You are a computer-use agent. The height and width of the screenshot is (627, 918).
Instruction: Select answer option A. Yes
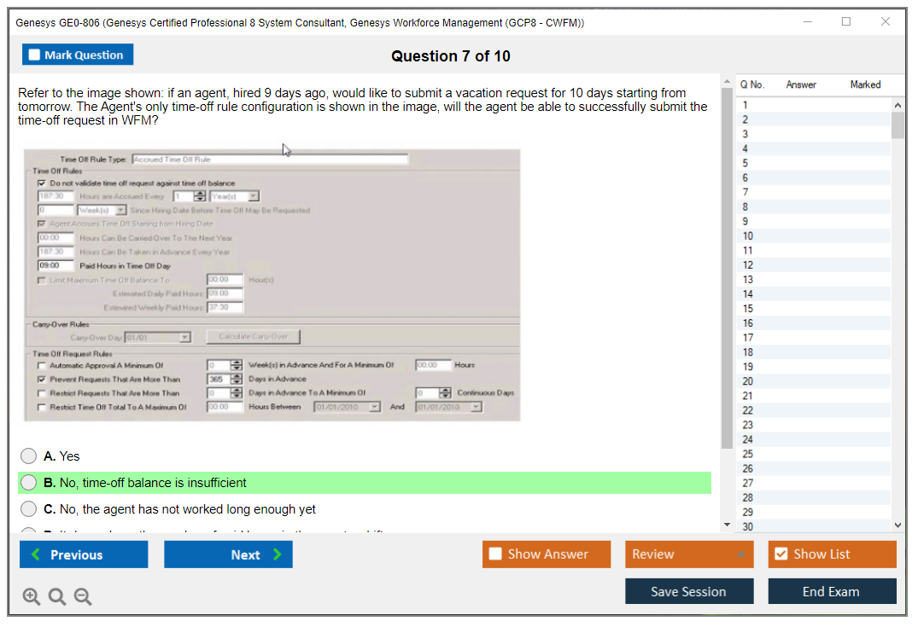pos(29,456)
